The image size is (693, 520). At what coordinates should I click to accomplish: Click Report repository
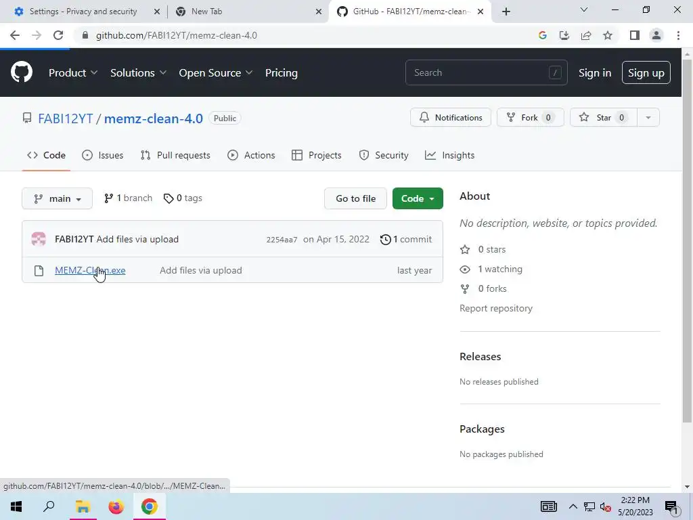coord(496,308)
